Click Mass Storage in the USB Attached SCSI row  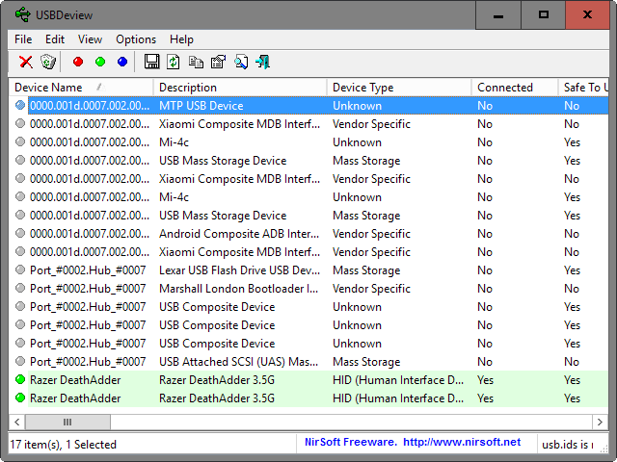(366, 362)
